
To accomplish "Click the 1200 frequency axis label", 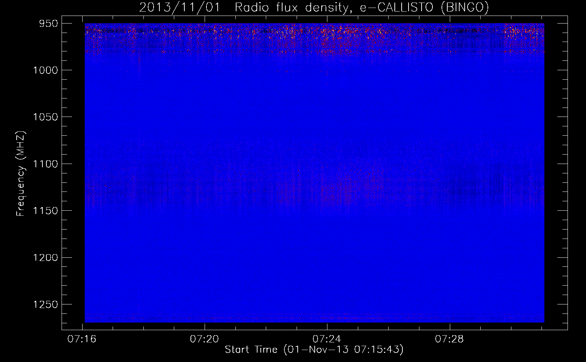I will click(x=45, y=258).
